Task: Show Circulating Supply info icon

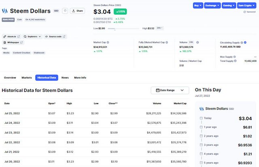Action: (x=242, y=42)
